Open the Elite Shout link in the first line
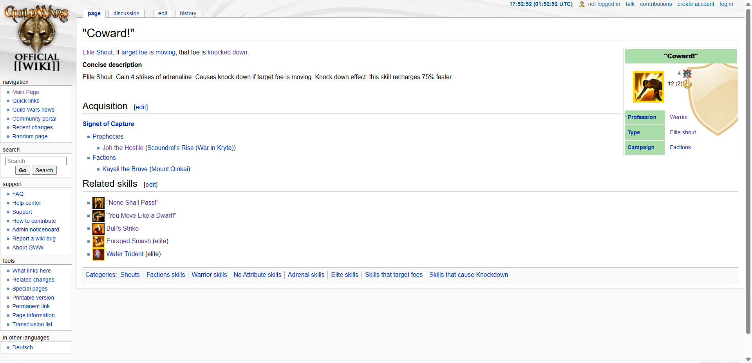This screenshot has width=752, height=363. pyautogui.click(x=98, y=52)
